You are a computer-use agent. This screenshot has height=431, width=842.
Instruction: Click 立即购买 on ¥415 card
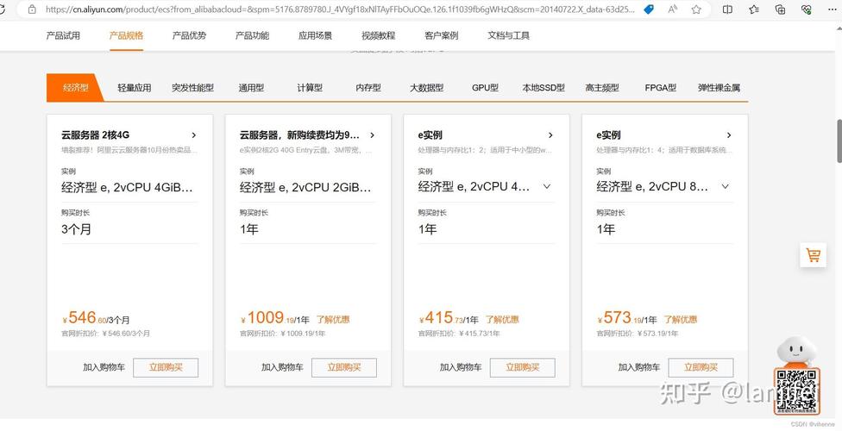(x=523, y=368)
